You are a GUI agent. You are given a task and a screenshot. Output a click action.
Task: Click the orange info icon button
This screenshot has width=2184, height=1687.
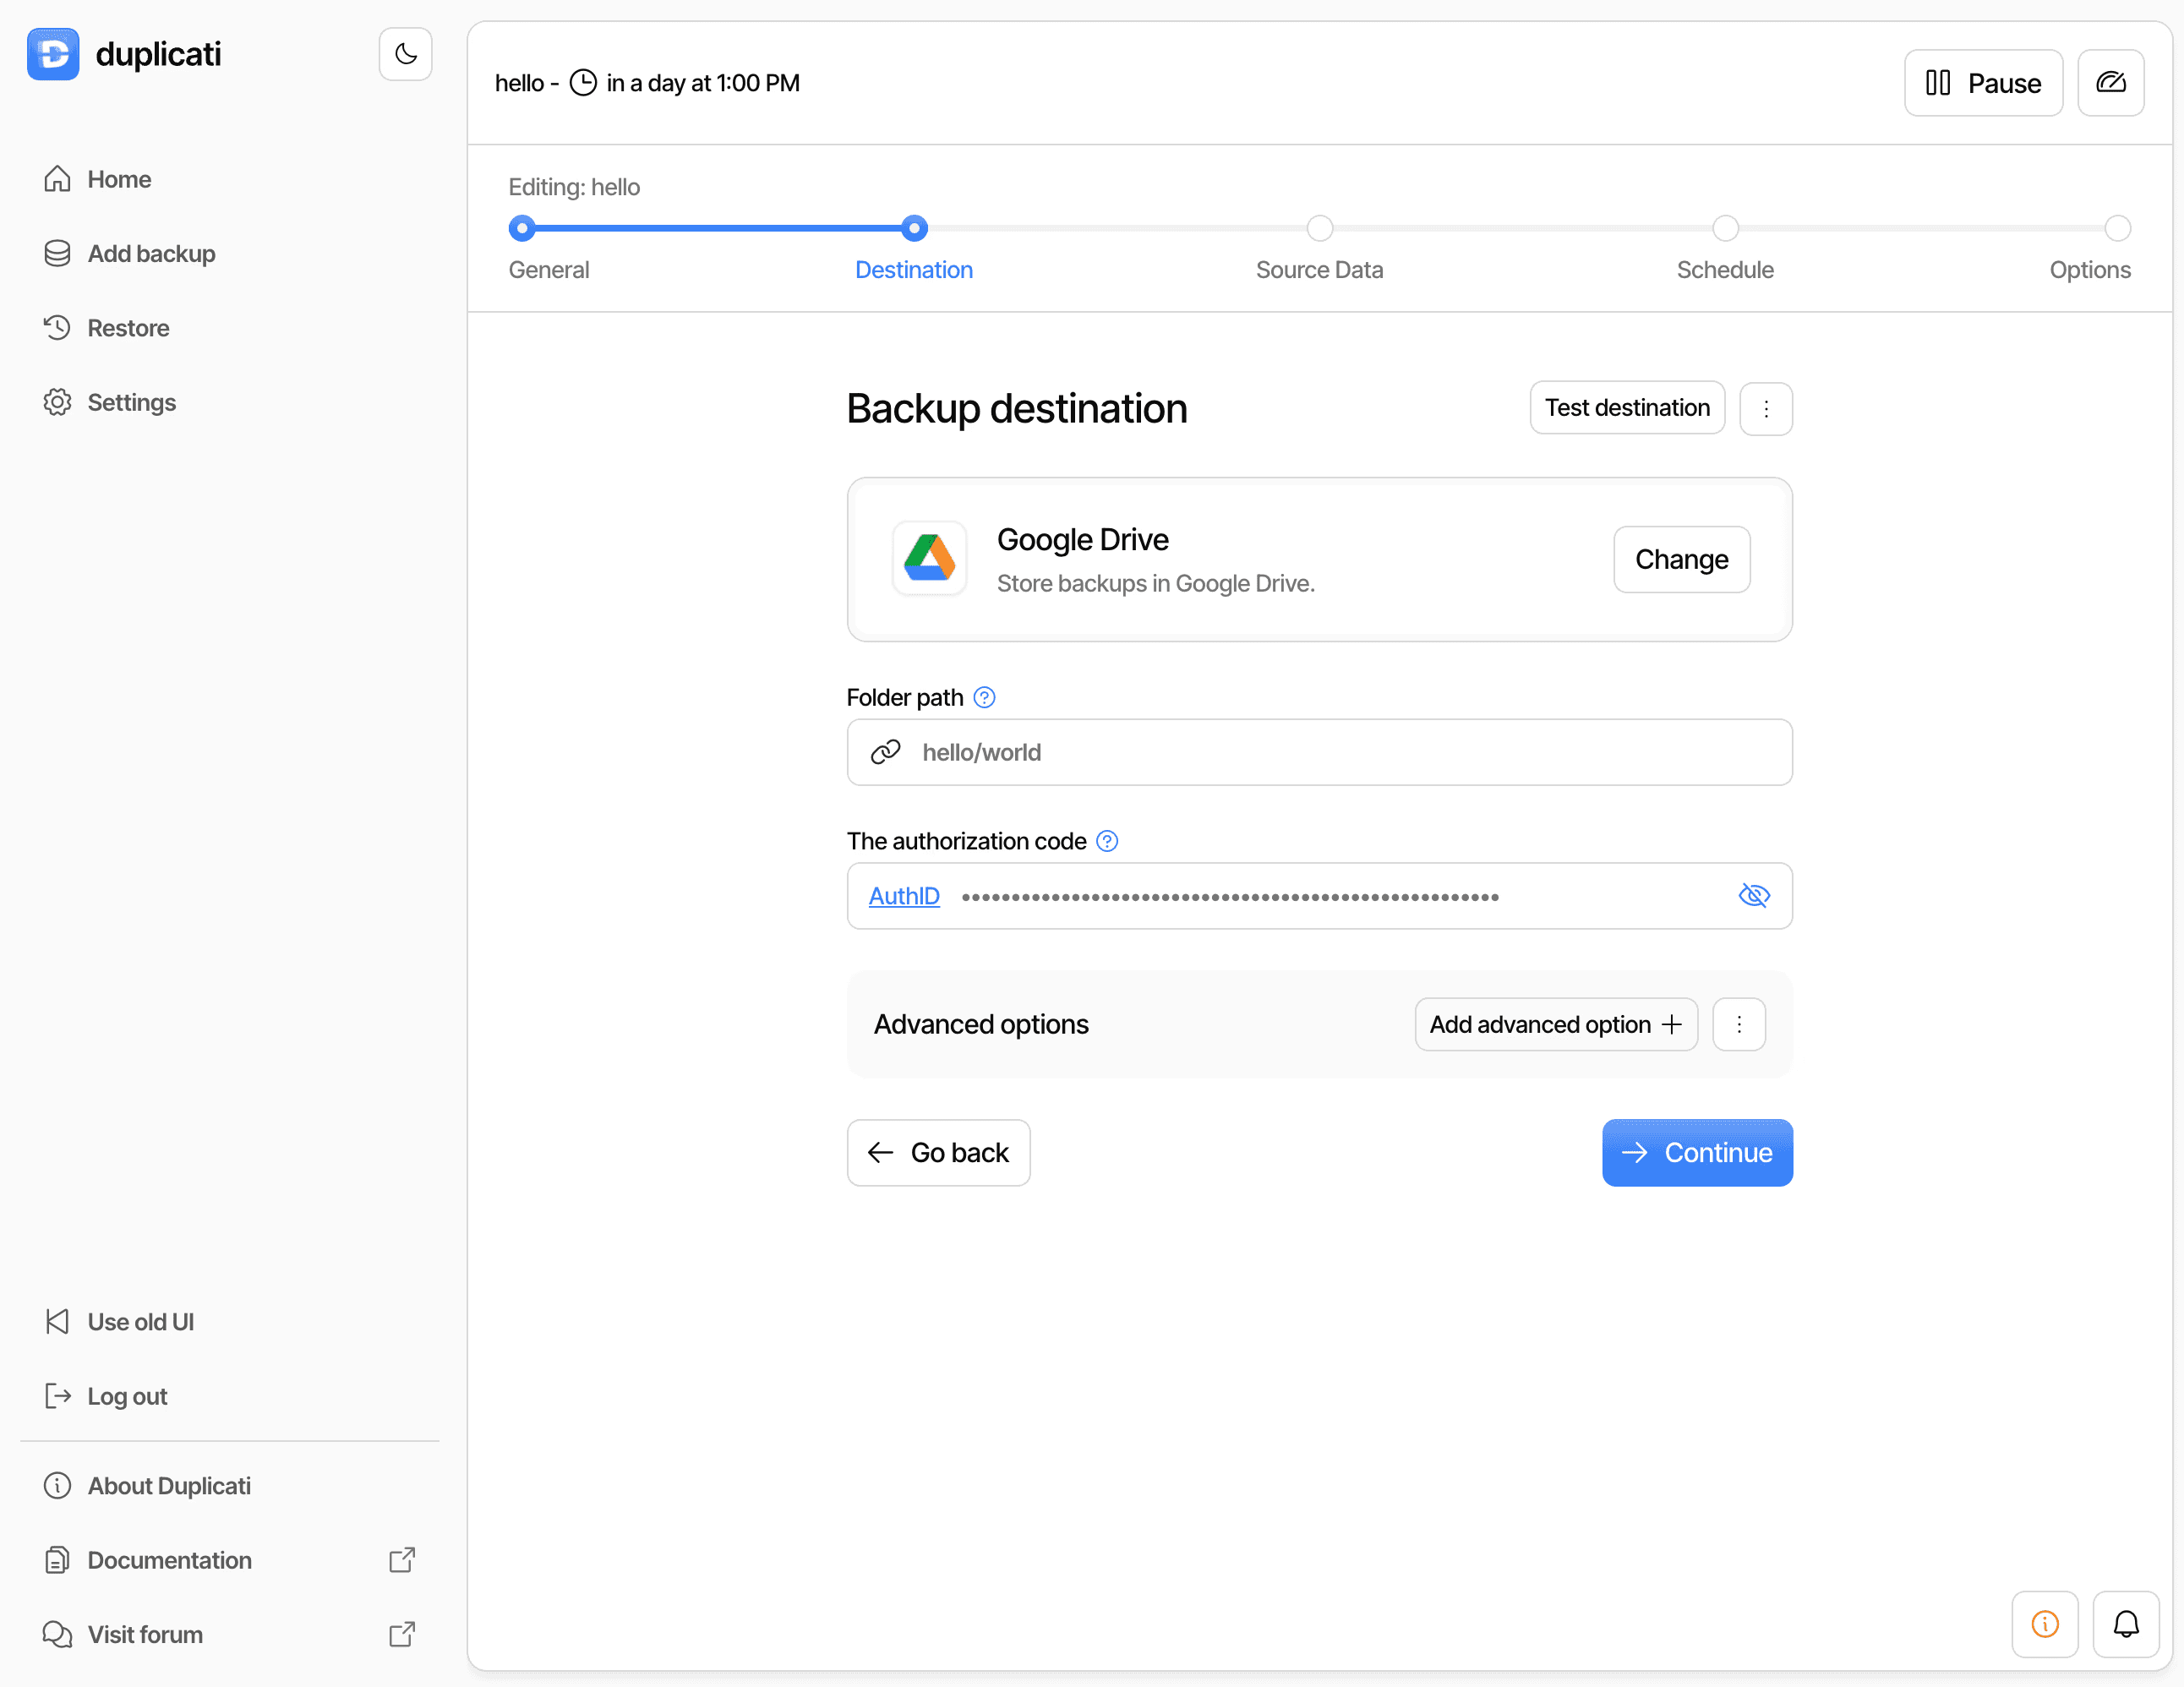point(2044,1624)
